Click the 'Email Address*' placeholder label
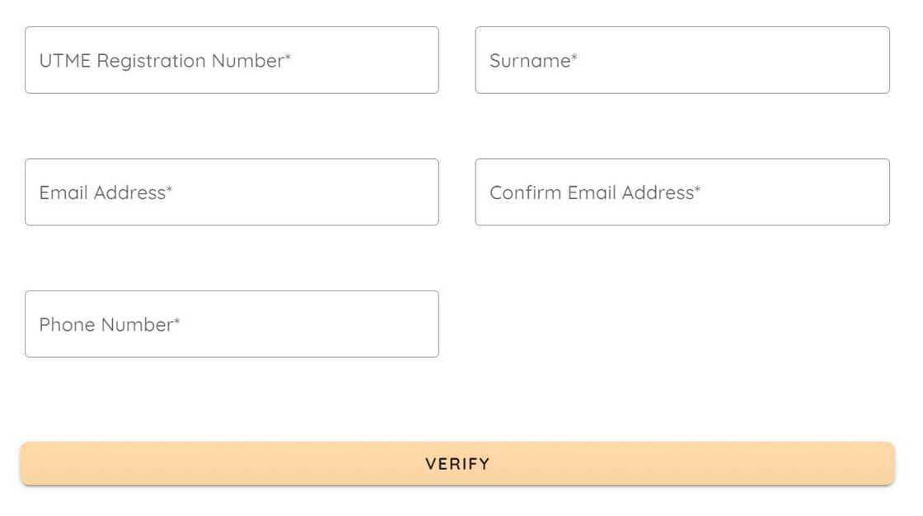 pyautogui.click(x=105, y=193)
